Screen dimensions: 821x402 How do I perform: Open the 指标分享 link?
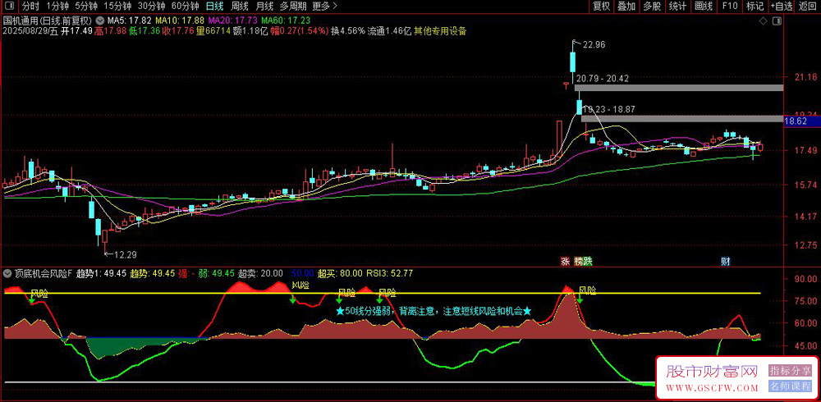[x=790, y=371]
